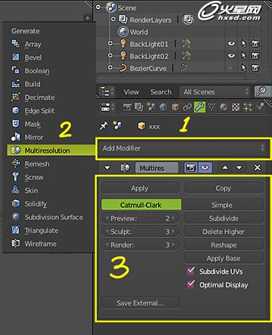Open the Modifiers wrench tab
Viewport: 272px width, 335px height.
click(199, 107)
